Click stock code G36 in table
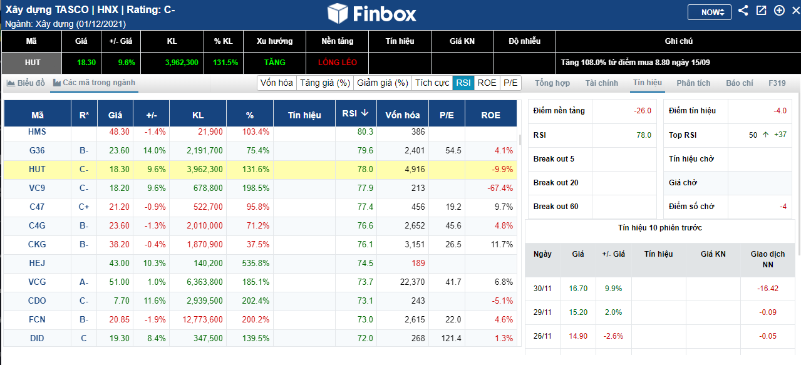The image size is (801, 365). [37, 150]
